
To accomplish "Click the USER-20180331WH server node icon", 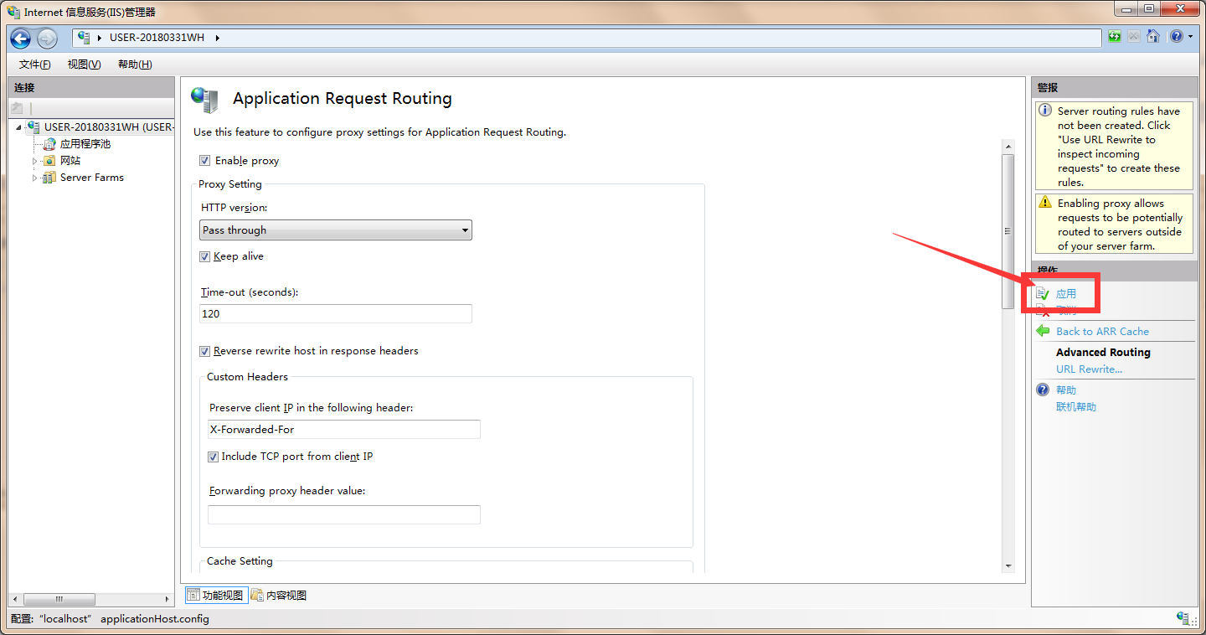I will (33, 127).
